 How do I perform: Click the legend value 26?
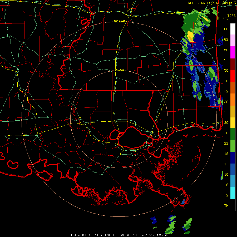[x=226, y=133]
